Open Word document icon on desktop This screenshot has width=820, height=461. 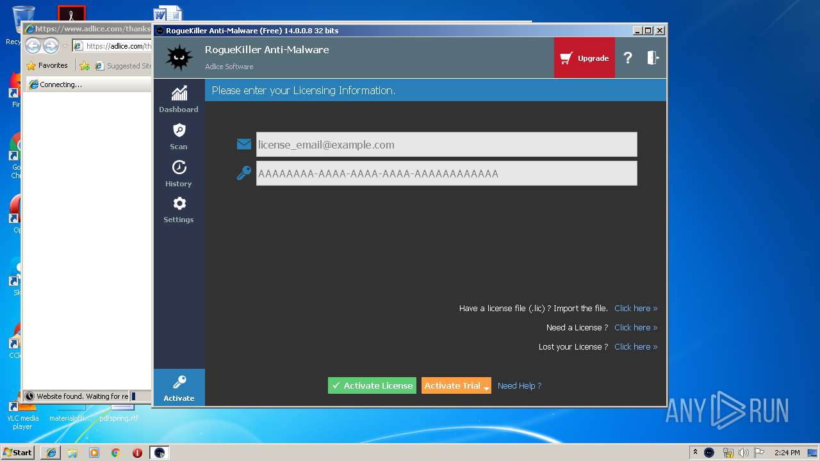coord(168,13)
